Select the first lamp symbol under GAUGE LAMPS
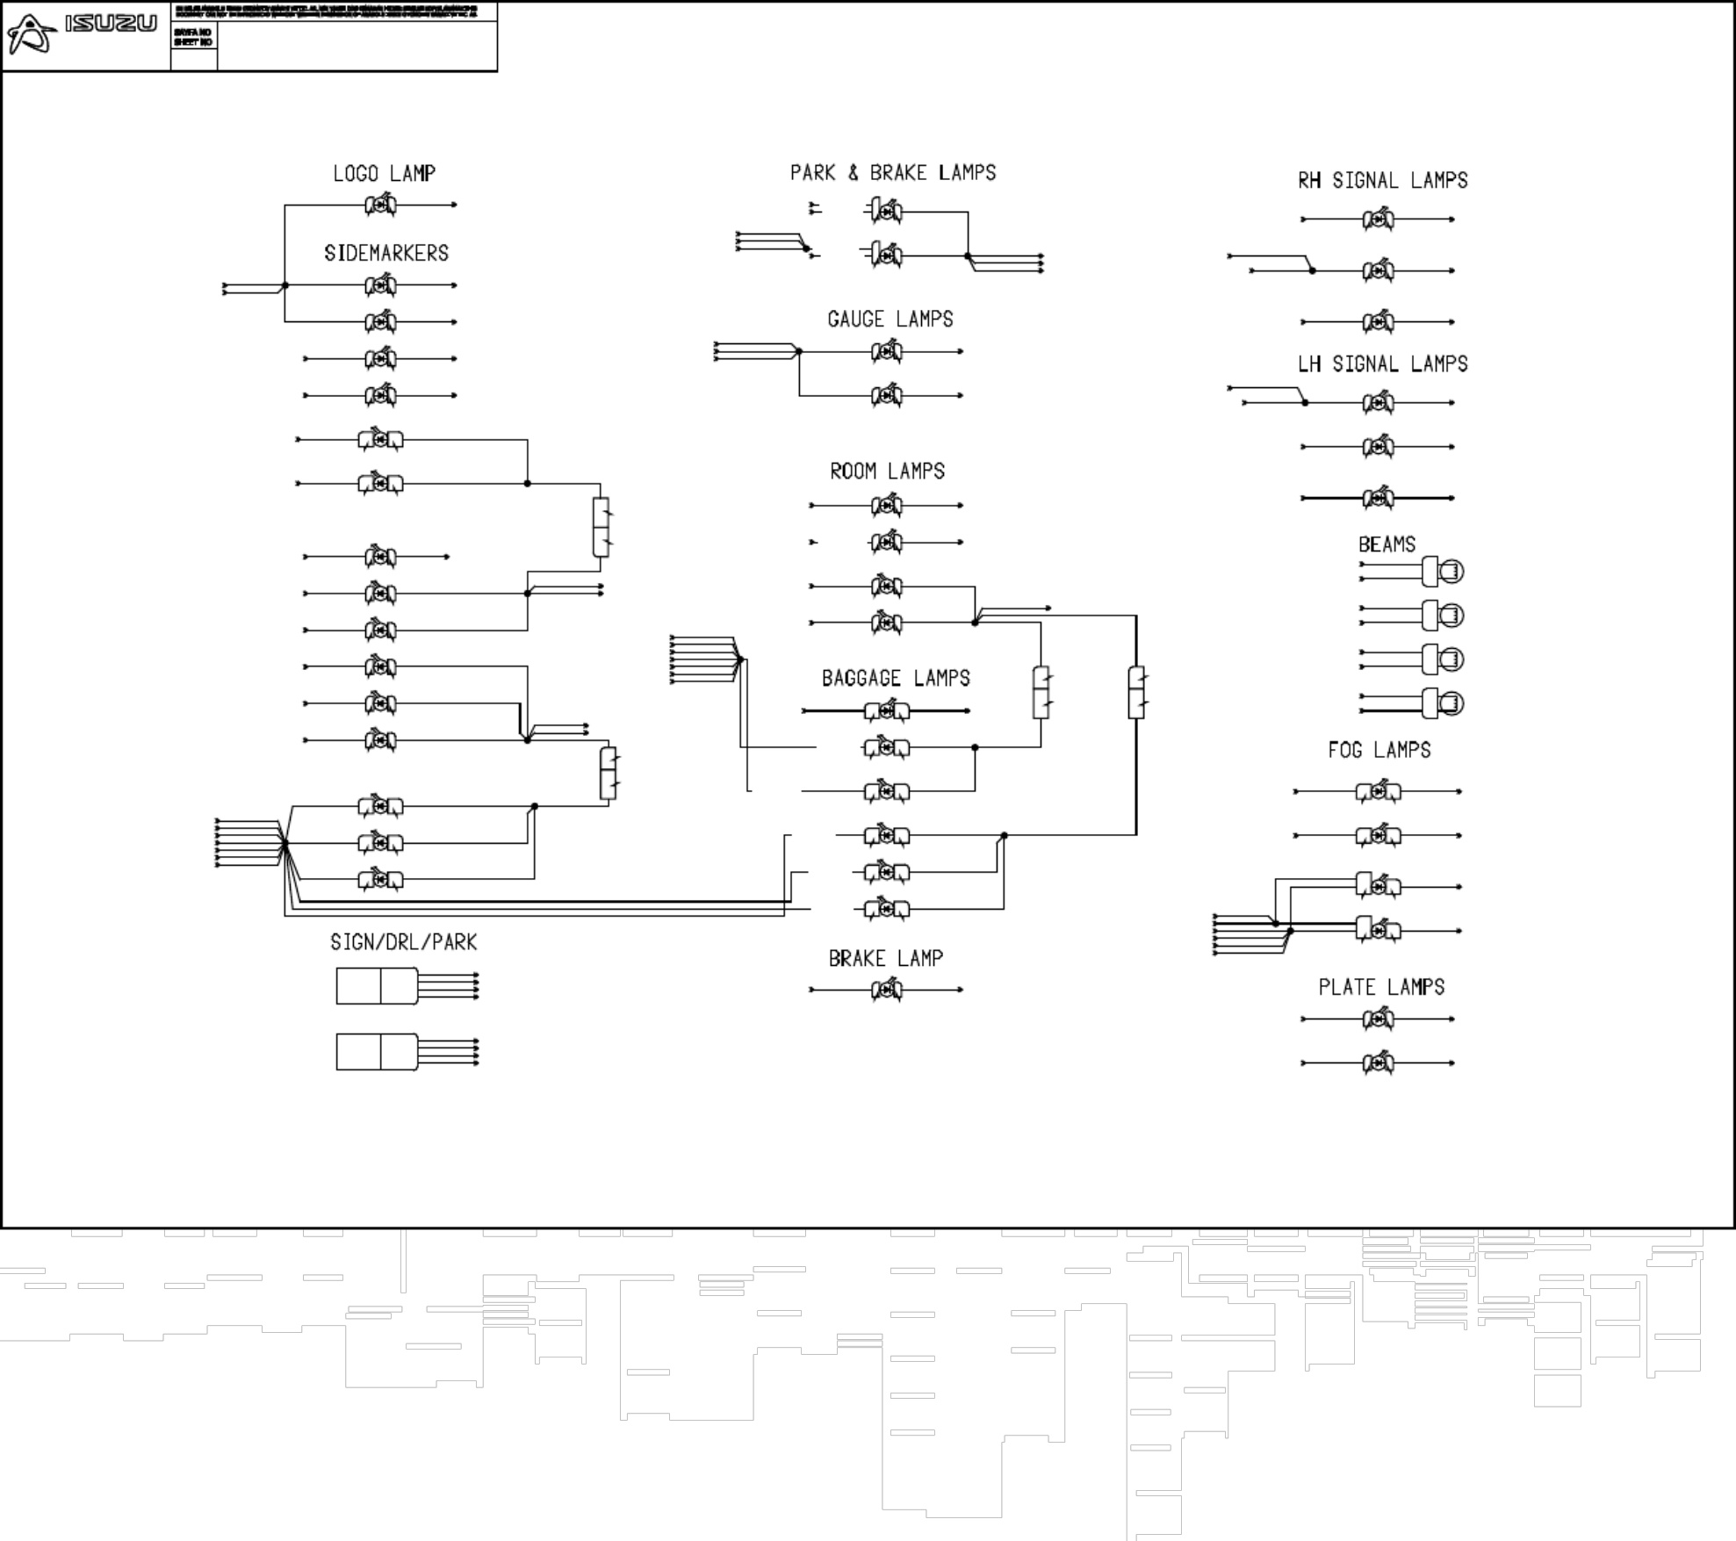1736x1541 pixels. [886, 351]
